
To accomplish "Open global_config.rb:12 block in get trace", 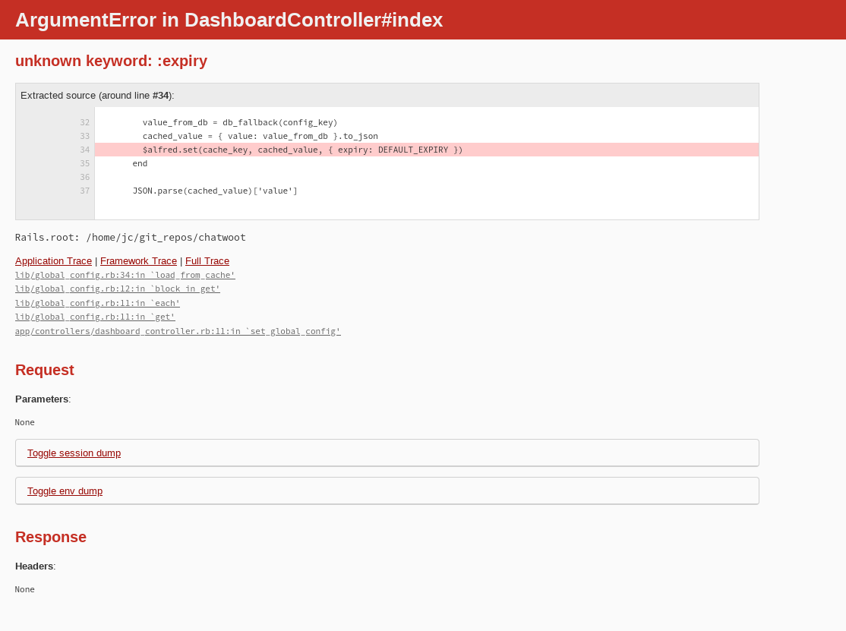I will (117, 289).
